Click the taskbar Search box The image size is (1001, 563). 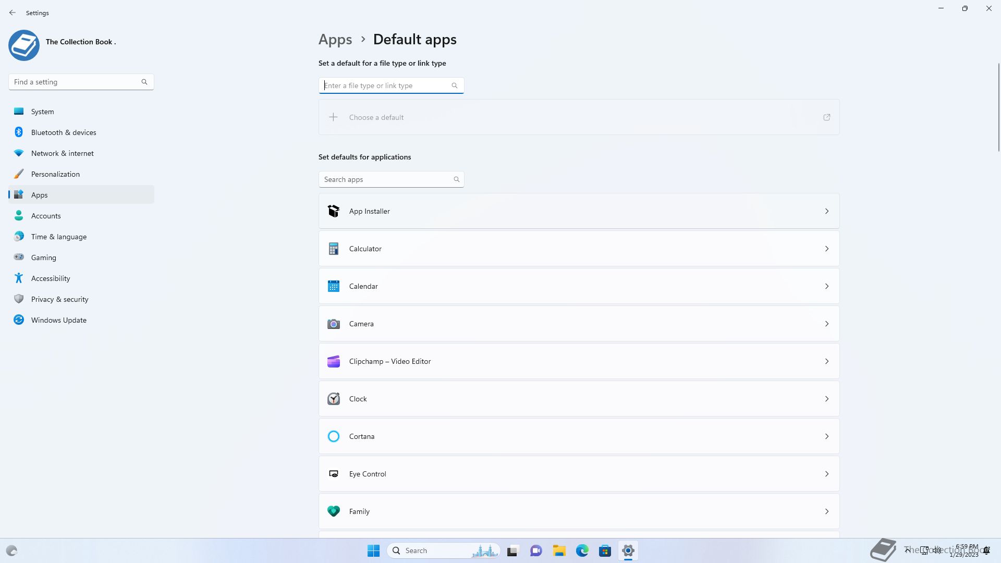(x=444, y=550)
